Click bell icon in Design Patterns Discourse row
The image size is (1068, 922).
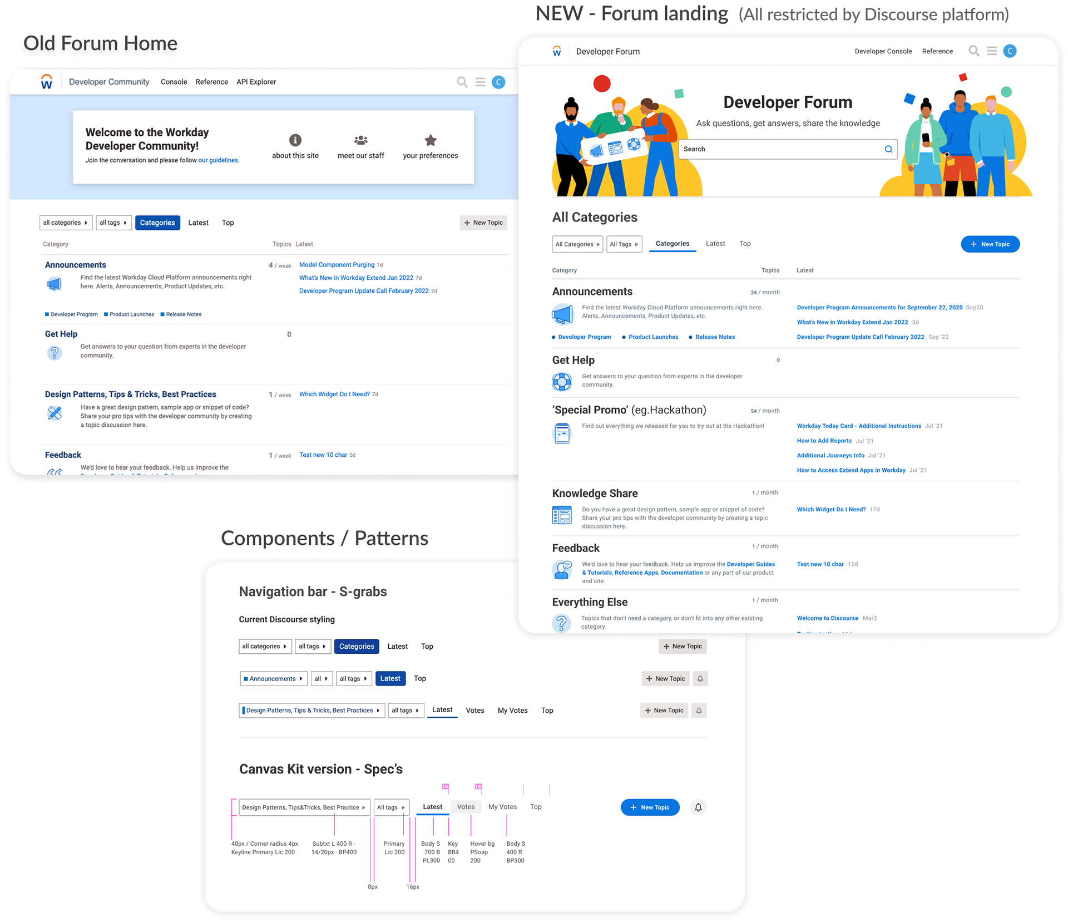(x=699, y=711)
